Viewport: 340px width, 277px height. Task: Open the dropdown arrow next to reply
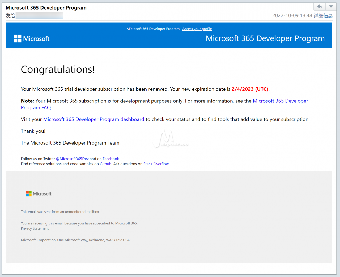(x=331, y=7)
